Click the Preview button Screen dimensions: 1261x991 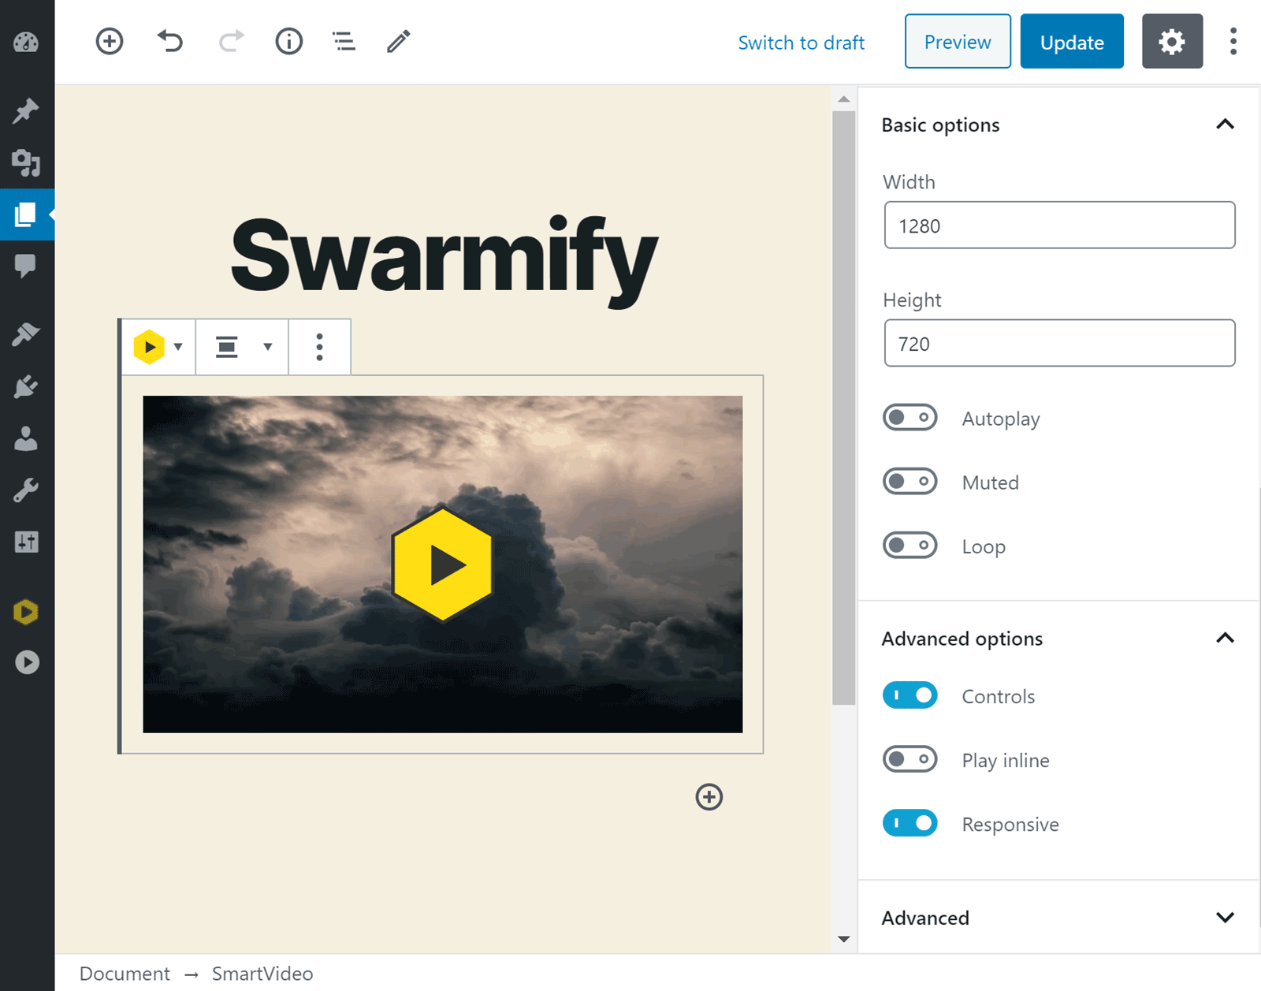pos(958,41)
